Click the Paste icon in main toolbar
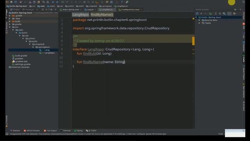The width and height of the screenshot is (250, 141). pos(38,2)
